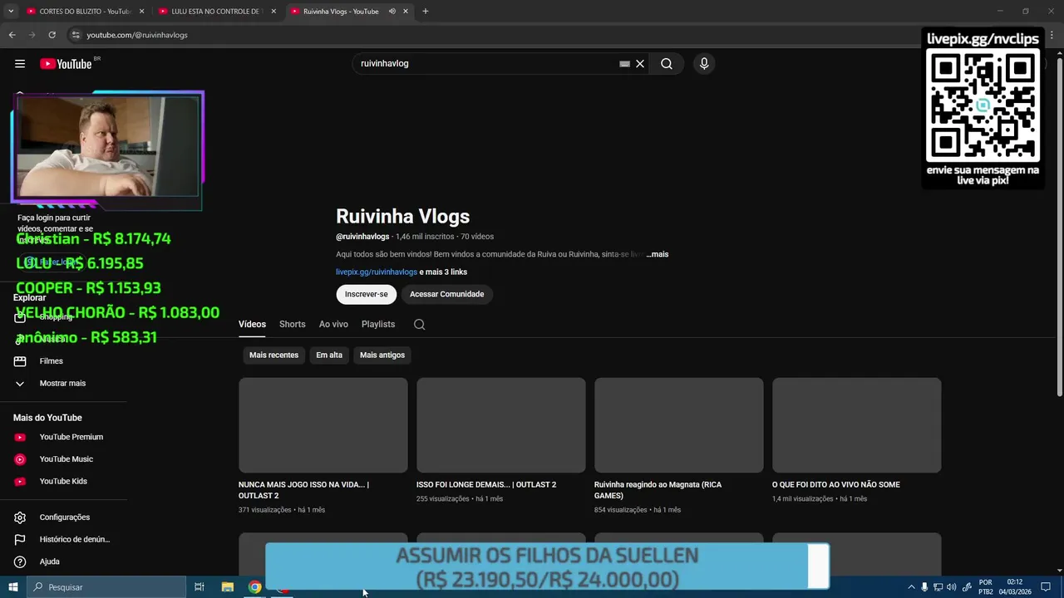Go back with browser back arrow
The height and width of the screenshot is (598, 1064).
12,35
